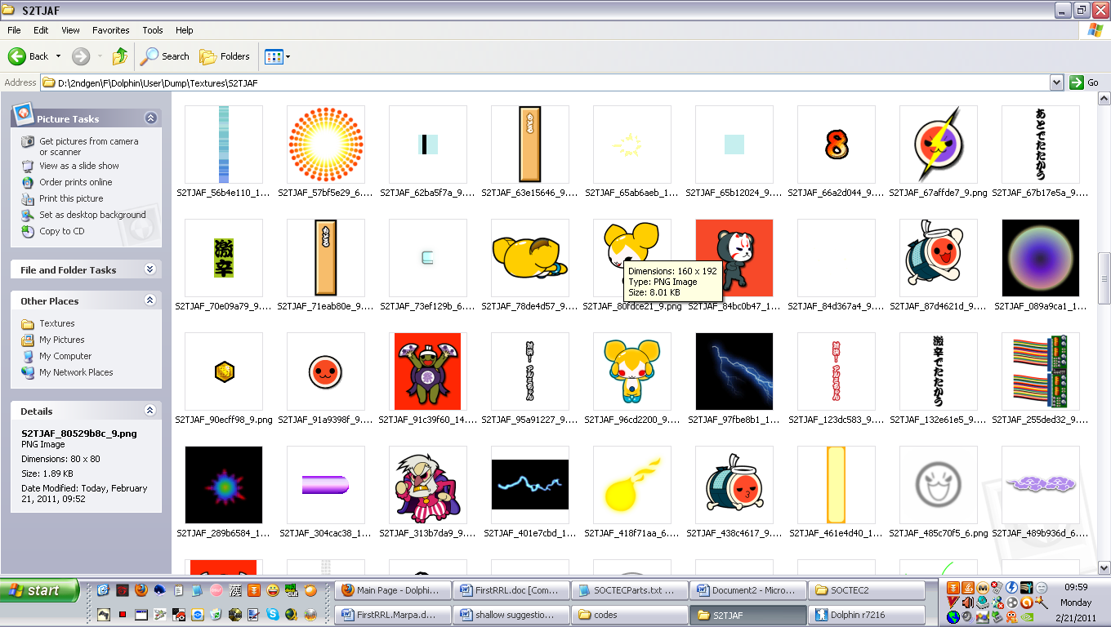Click Get pictures from camera or scanner

tap(89, 146)
